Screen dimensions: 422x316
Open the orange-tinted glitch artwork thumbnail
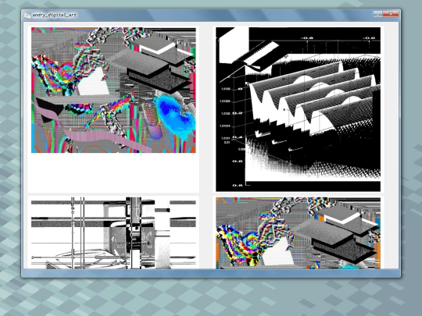click(x=299, y=233)
